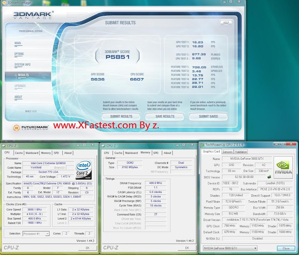299x255 pixels.
Task: Click the 3DMark Vantage logo
Action: [x=33, y=15]
